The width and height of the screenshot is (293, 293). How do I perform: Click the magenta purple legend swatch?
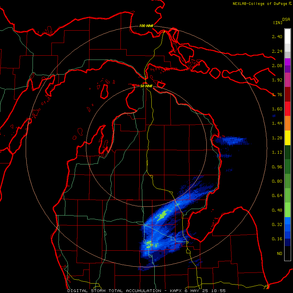(287, 62)
